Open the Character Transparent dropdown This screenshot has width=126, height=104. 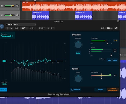[x=7, y=36]
